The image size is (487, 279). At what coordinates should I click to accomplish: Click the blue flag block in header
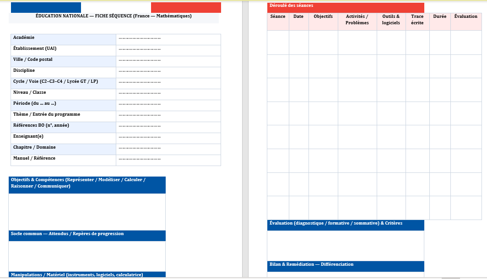click(46, 7)
